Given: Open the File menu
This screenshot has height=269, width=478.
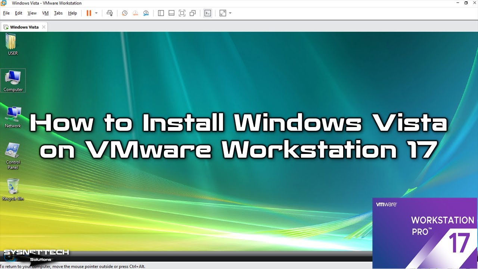Looking at the screenshot, I should 6,13.
